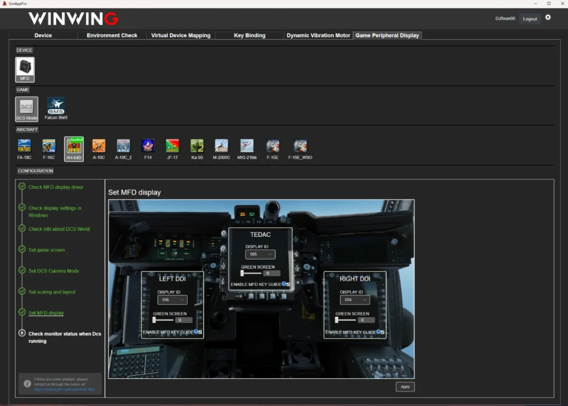Go to Set MFD display step

point(46,313)
